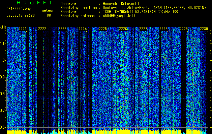The width and height of the screenshot is (212, 134).
Task: Click the 0.8 frequency axis label
Action: point(3,94)
